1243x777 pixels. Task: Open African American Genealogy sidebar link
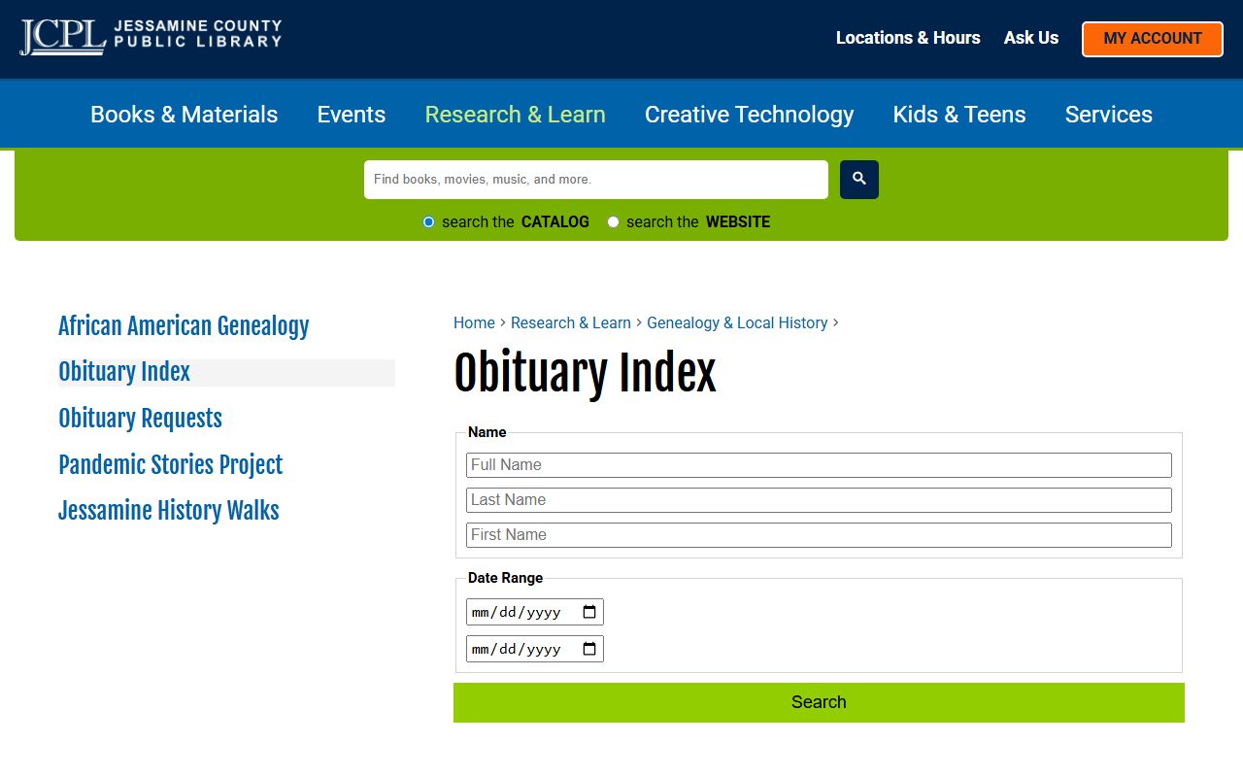click(184, 326)
